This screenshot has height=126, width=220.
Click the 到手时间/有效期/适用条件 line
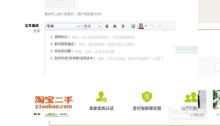point(107,59)
